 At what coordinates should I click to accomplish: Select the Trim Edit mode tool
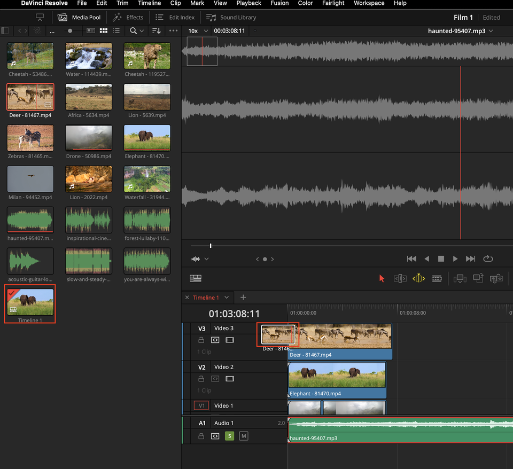(399, 278)
